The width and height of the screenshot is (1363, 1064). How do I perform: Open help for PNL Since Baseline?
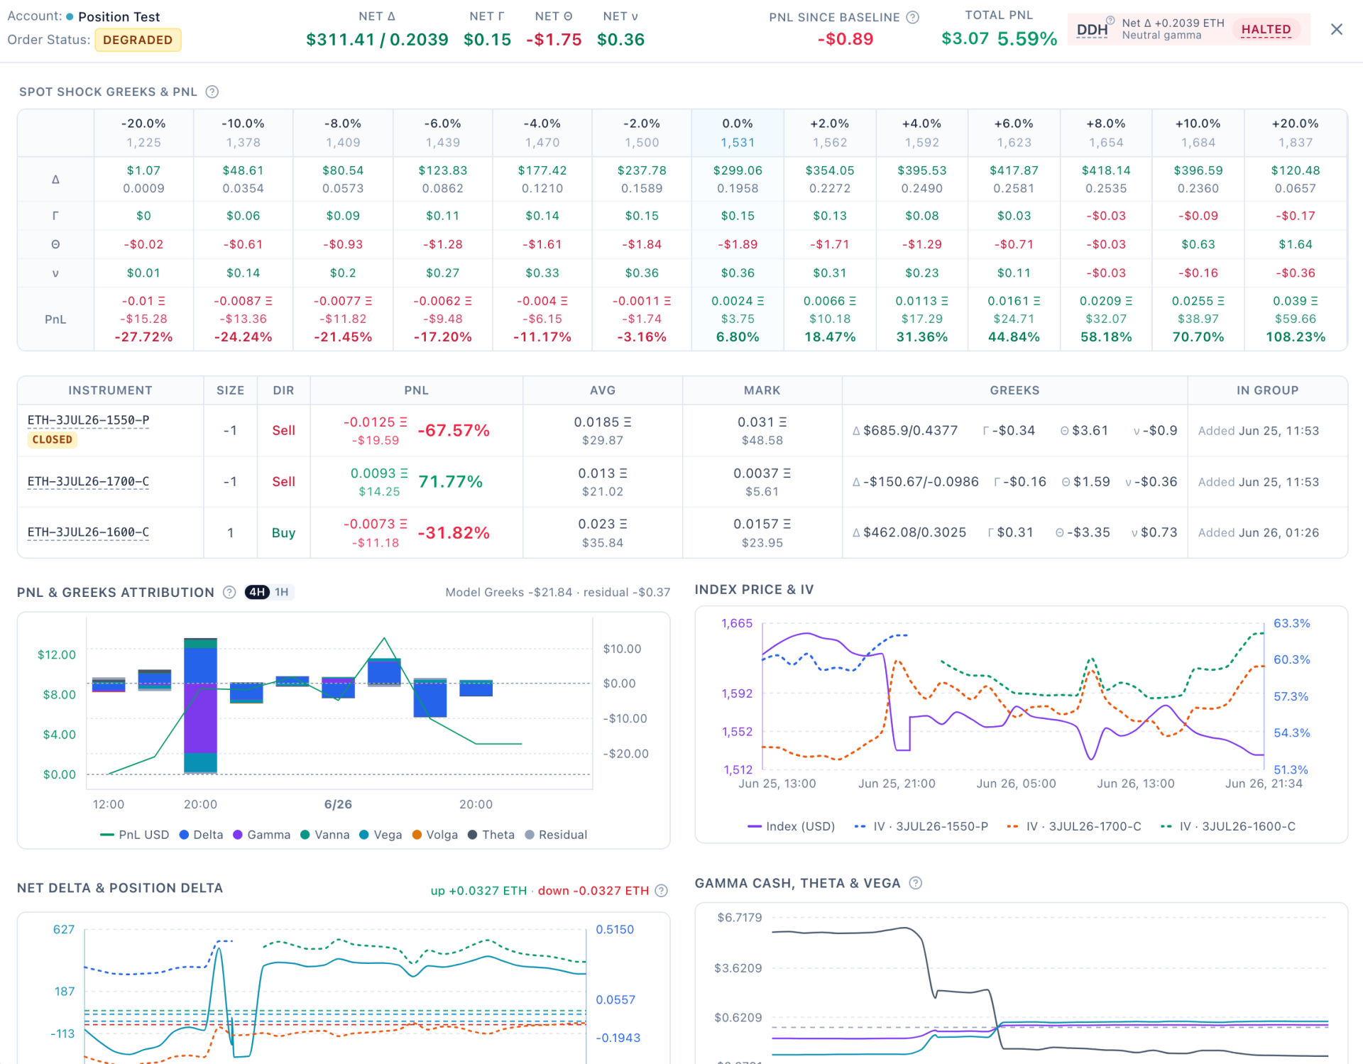[x=913, y=17]
